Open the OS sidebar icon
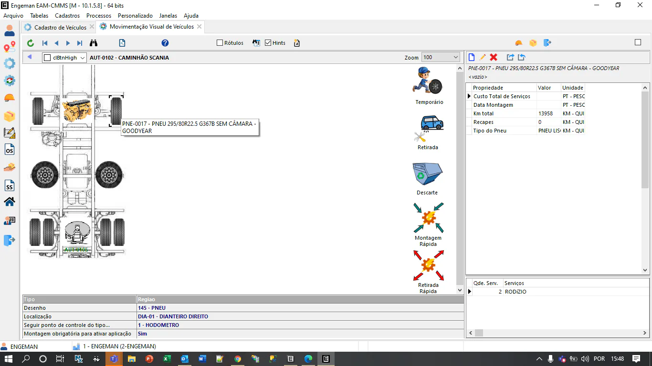This screenshot has height=366, width=652. [10, 150]
